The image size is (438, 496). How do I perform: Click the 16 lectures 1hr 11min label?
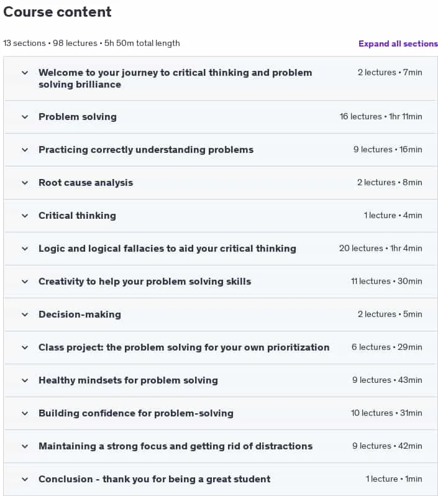381,116
